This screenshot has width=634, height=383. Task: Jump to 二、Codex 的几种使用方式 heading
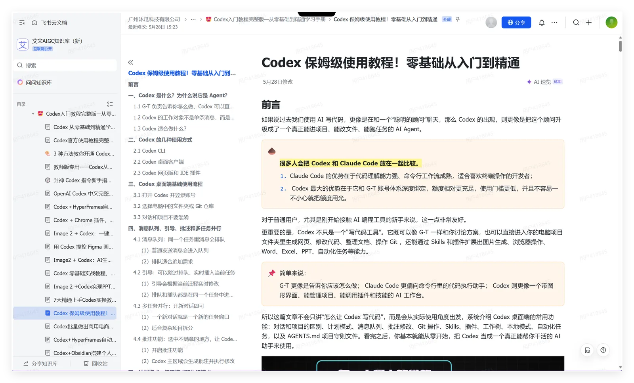point(160,140)
